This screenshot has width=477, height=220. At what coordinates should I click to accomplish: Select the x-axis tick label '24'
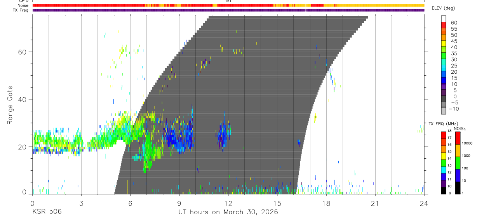click(424, 203)
